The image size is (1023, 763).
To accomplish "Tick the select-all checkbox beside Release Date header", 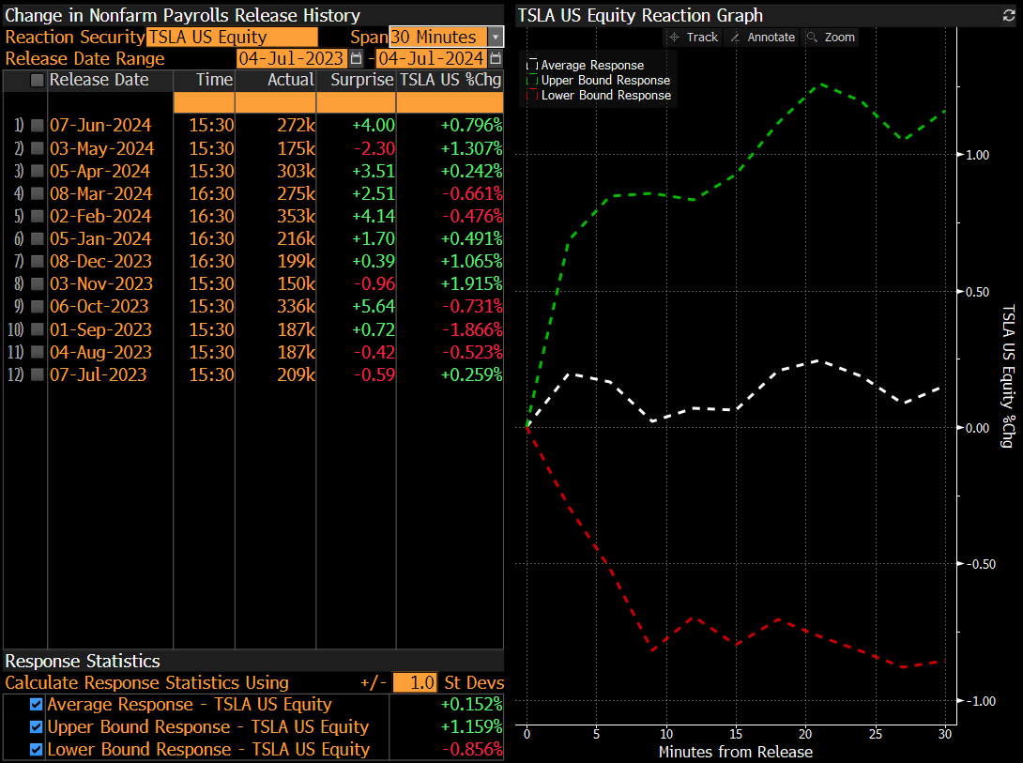I will coord(38,80).
